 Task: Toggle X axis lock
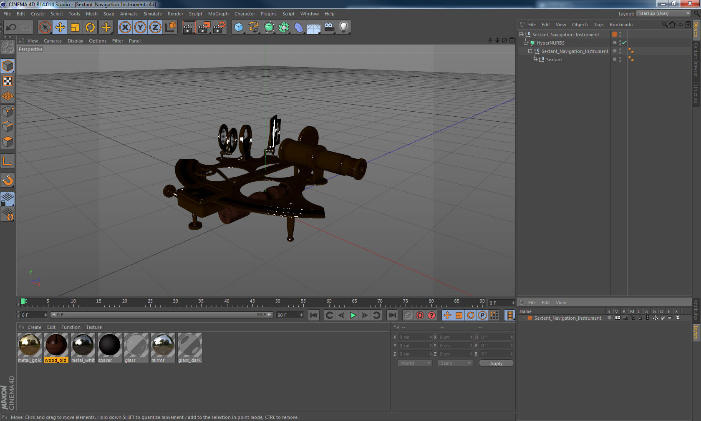coord(125,28)
